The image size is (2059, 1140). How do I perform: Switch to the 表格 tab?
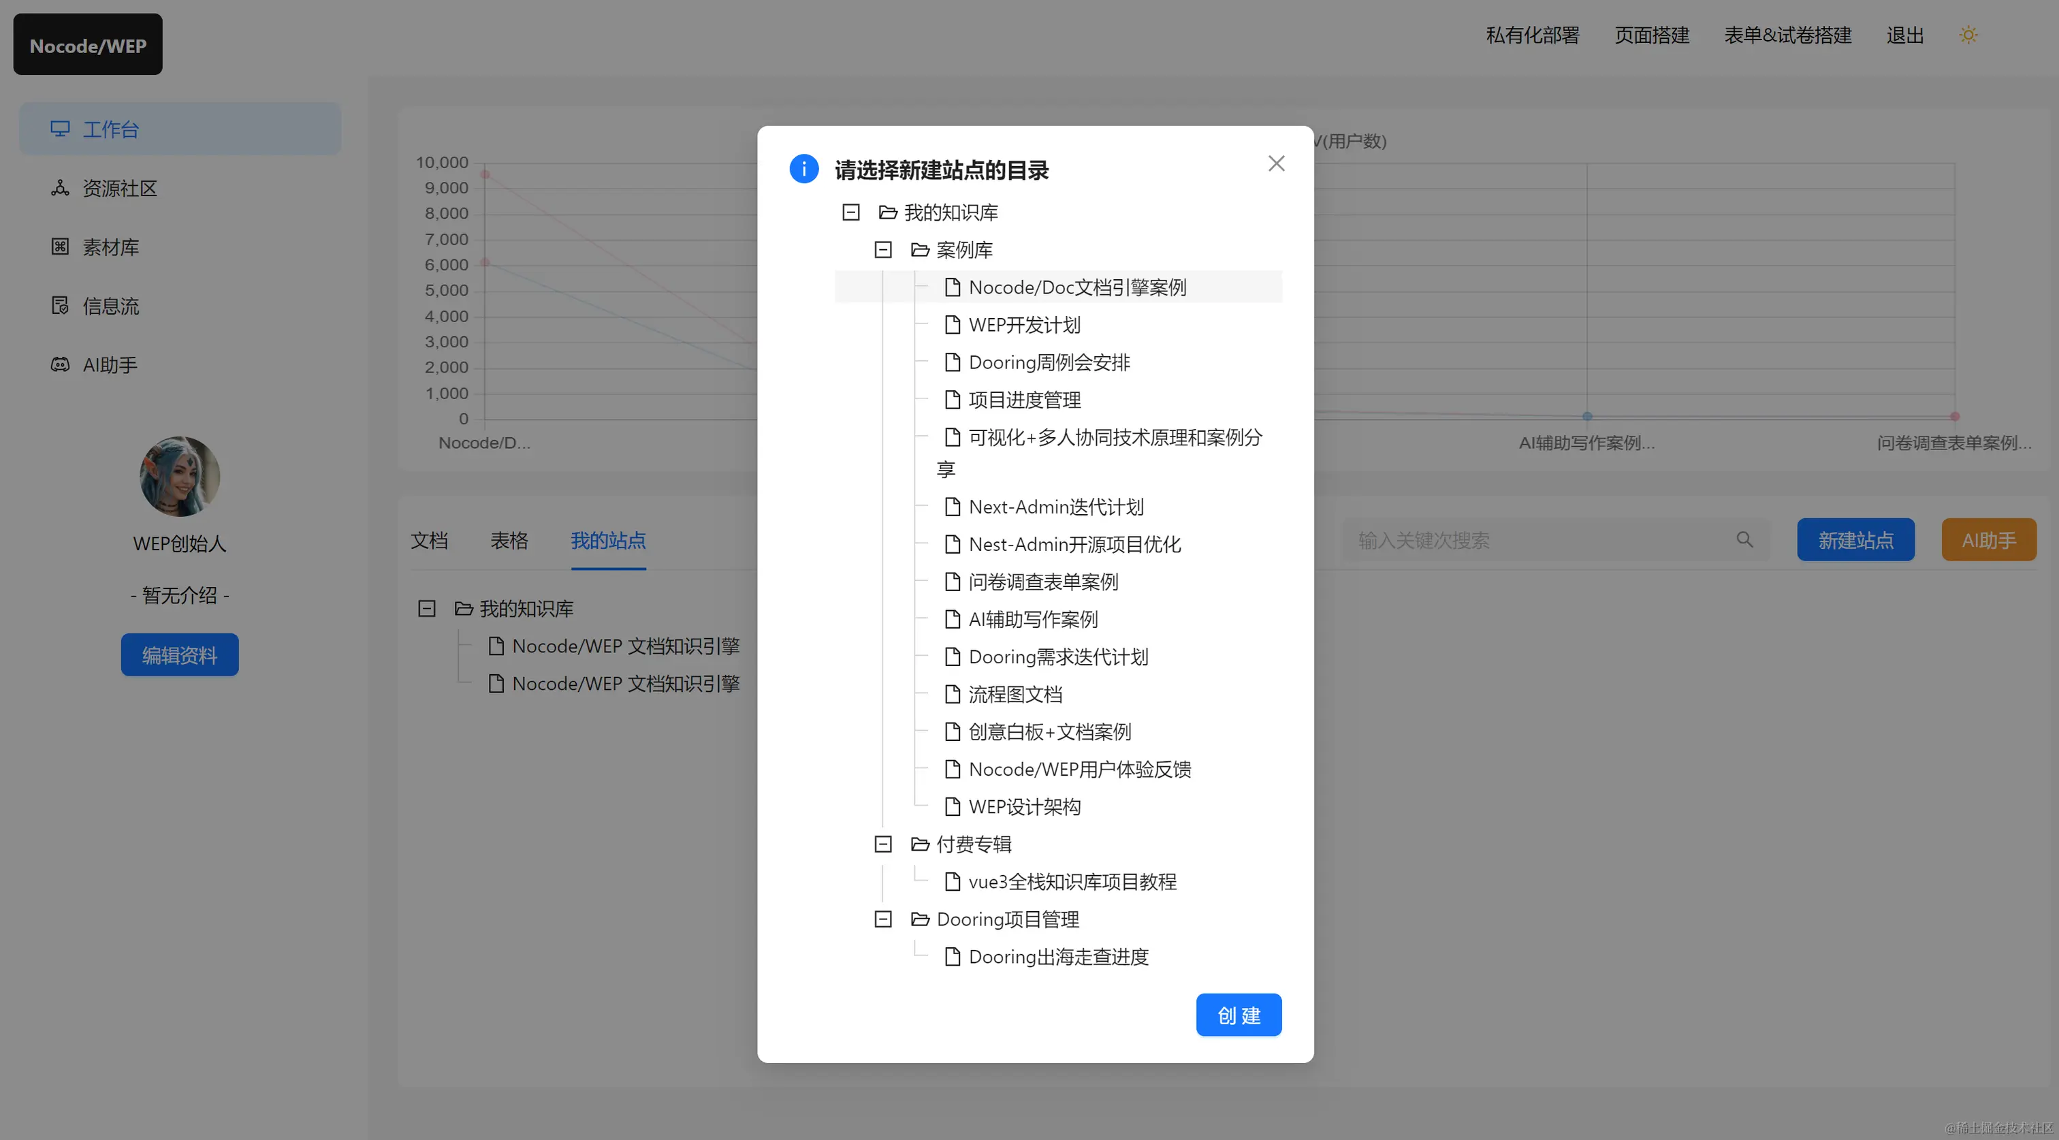pos(509,541)
